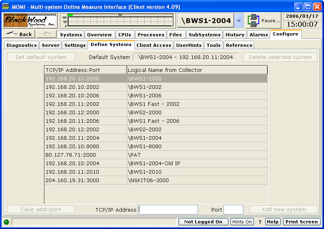Open the Diagnostics sub-tab

click(21, 45)
